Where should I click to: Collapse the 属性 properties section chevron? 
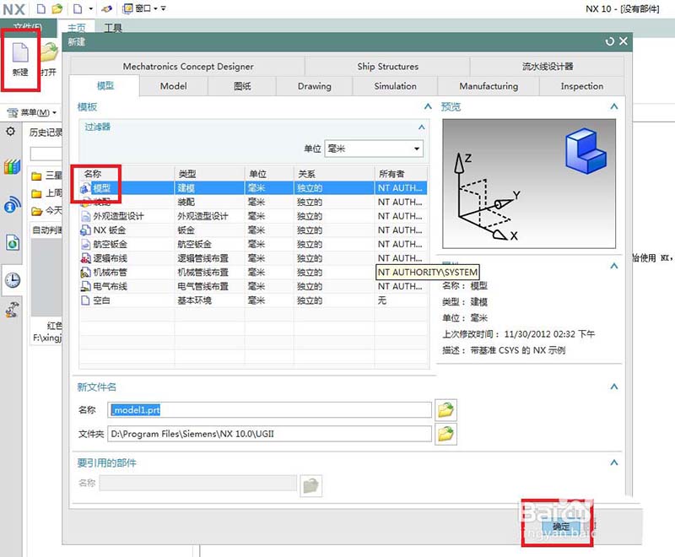coord(614,266)
